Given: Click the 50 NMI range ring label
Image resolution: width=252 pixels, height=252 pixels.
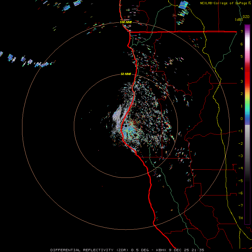Looking at the screenshot, I should click(126, 74).
